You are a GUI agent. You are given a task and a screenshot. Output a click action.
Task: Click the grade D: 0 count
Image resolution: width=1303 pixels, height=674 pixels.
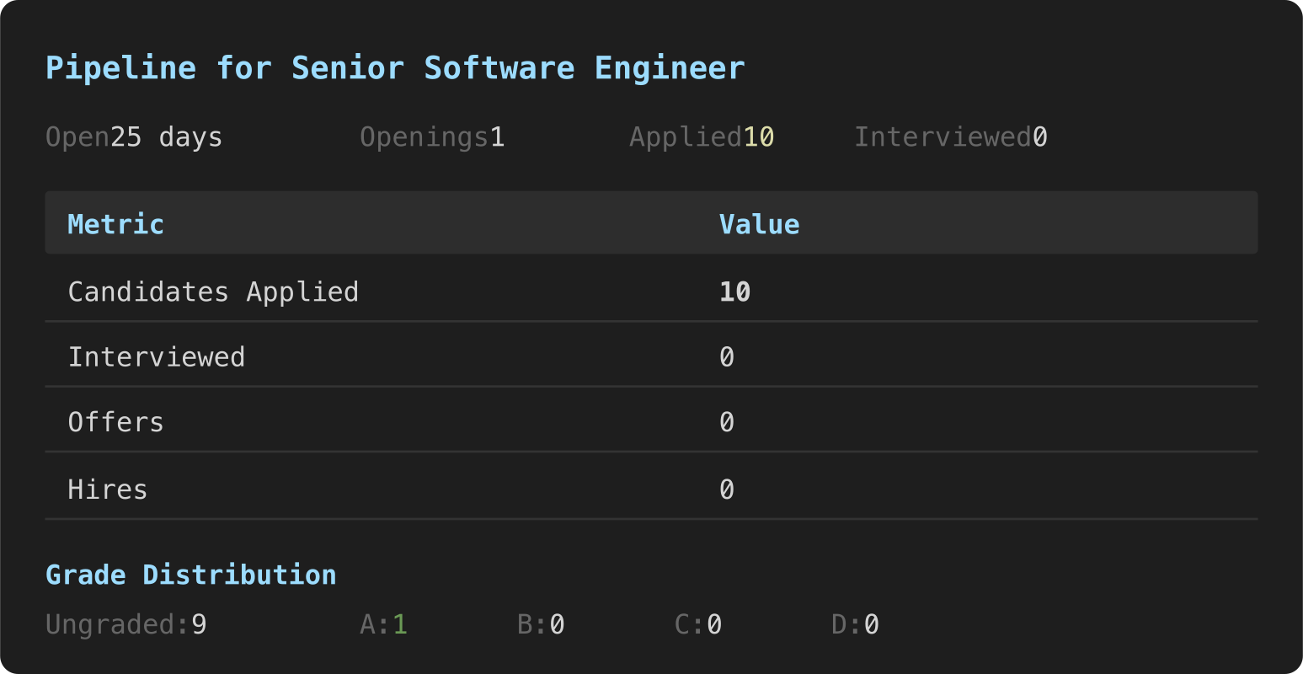tap(855, 624)
